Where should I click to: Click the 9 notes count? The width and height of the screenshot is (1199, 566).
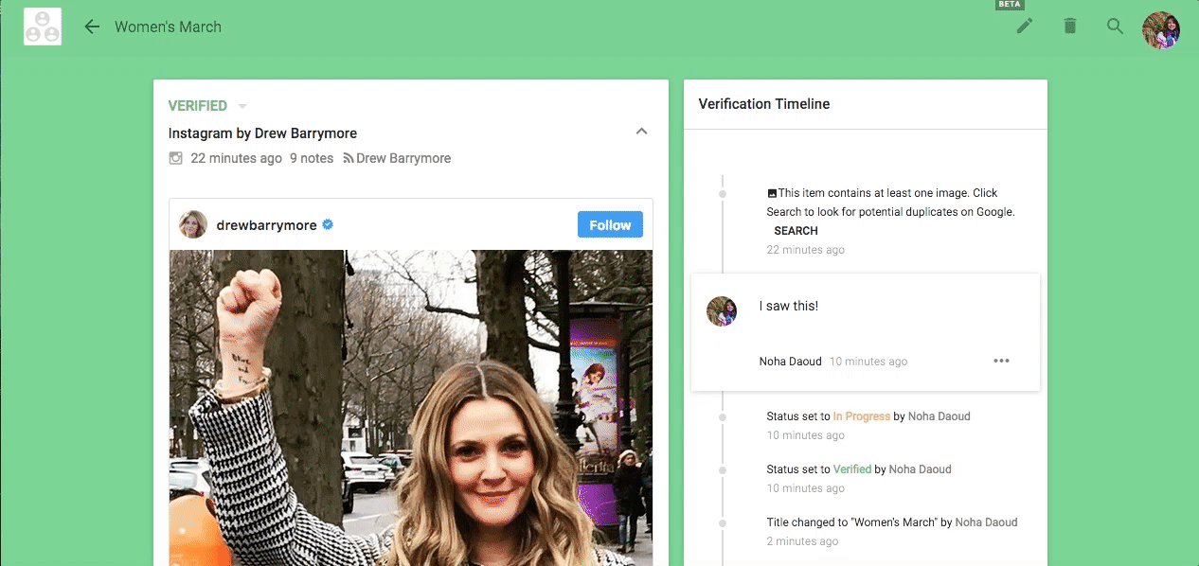(x=312, y=158)
